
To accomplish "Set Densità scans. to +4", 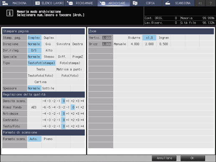I will coord(82,101).
